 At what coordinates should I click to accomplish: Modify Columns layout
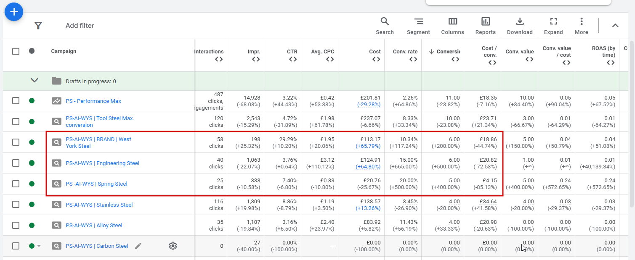452,26
